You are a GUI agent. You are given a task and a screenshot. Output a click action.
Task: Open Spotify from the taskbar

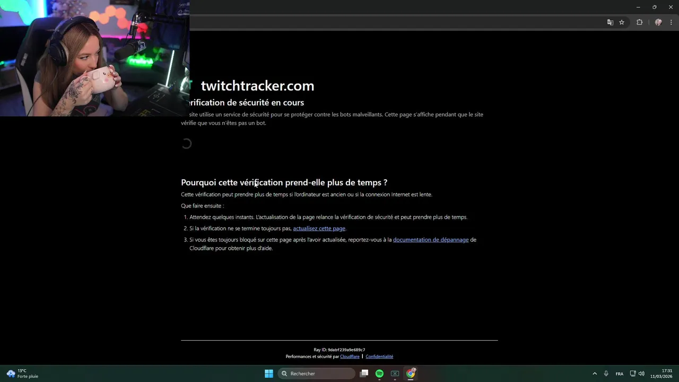click(379, 374)
